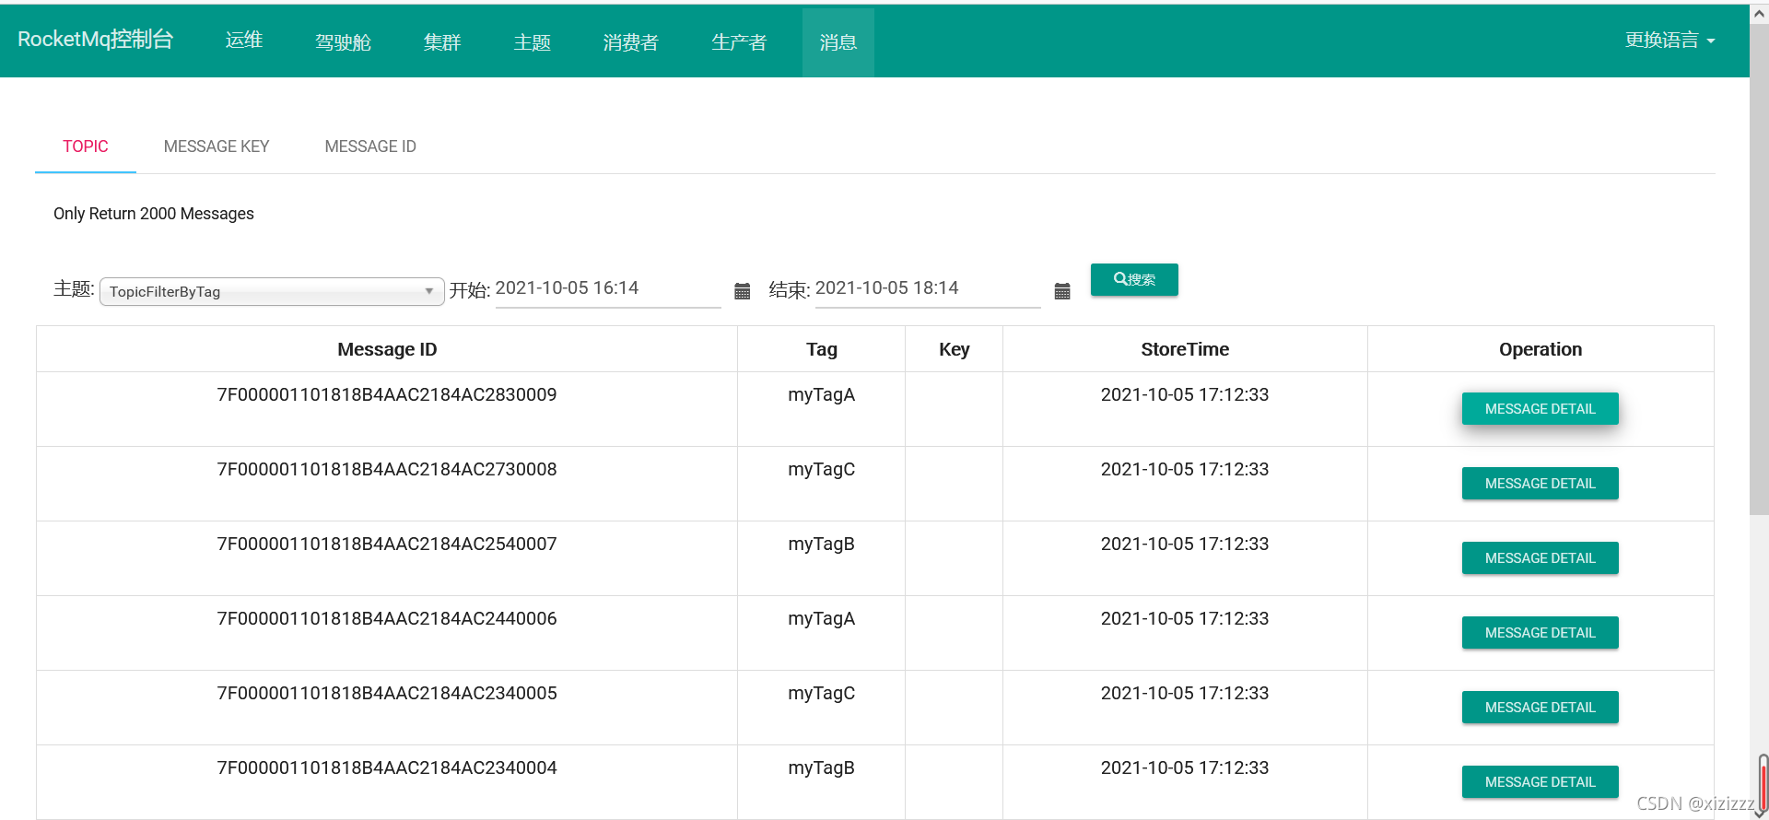Click the start time field 2021-10-05 16:14
The image size is (1769, 820).
(x=608, y=289)
